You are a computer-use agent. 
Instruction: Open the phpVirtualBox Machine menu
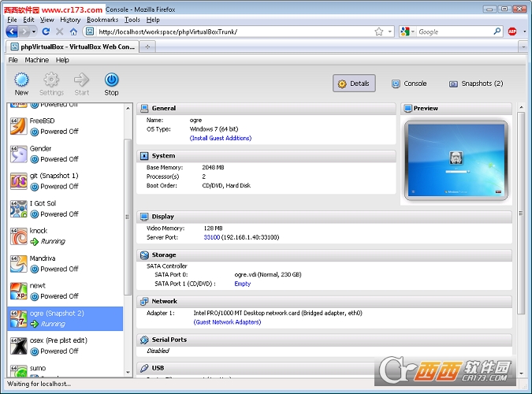(x=36, y=60)
